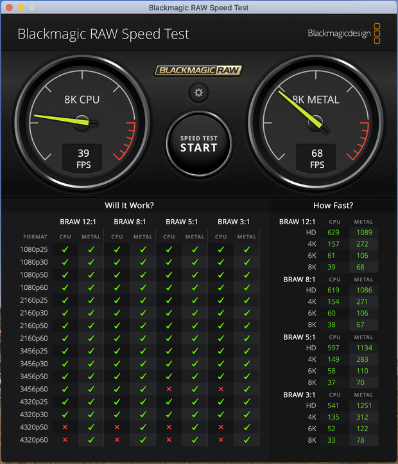The image size is (398, 464).
Task: Minimize the window with the yellow button
Action: point(21,8)
